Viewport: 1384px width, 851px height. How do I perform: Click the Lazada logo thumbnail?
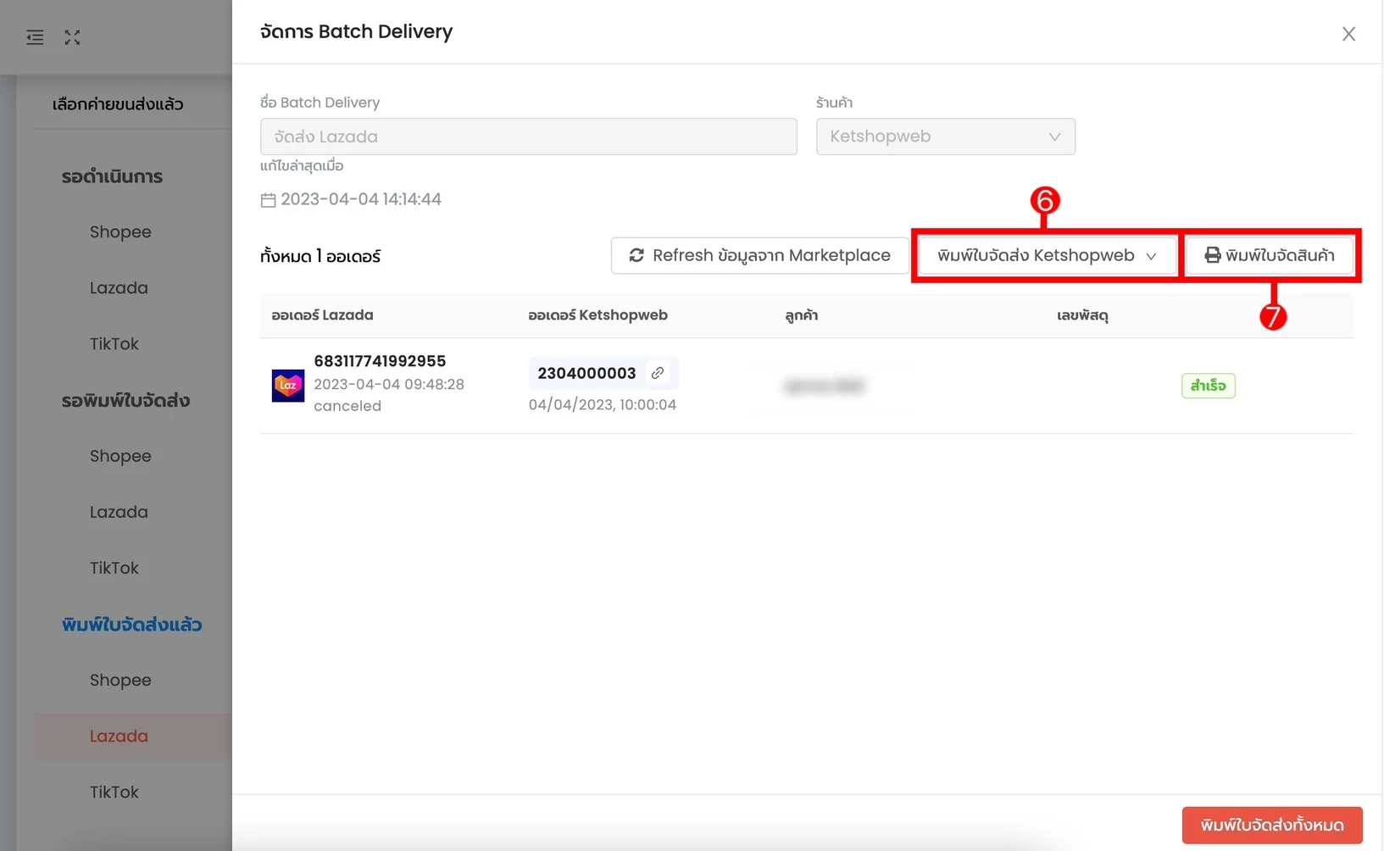(288, 386)
